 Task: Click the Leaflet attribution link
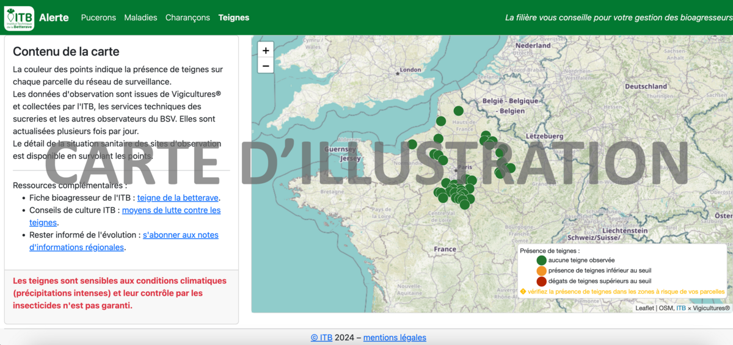(x=644, y=308)
